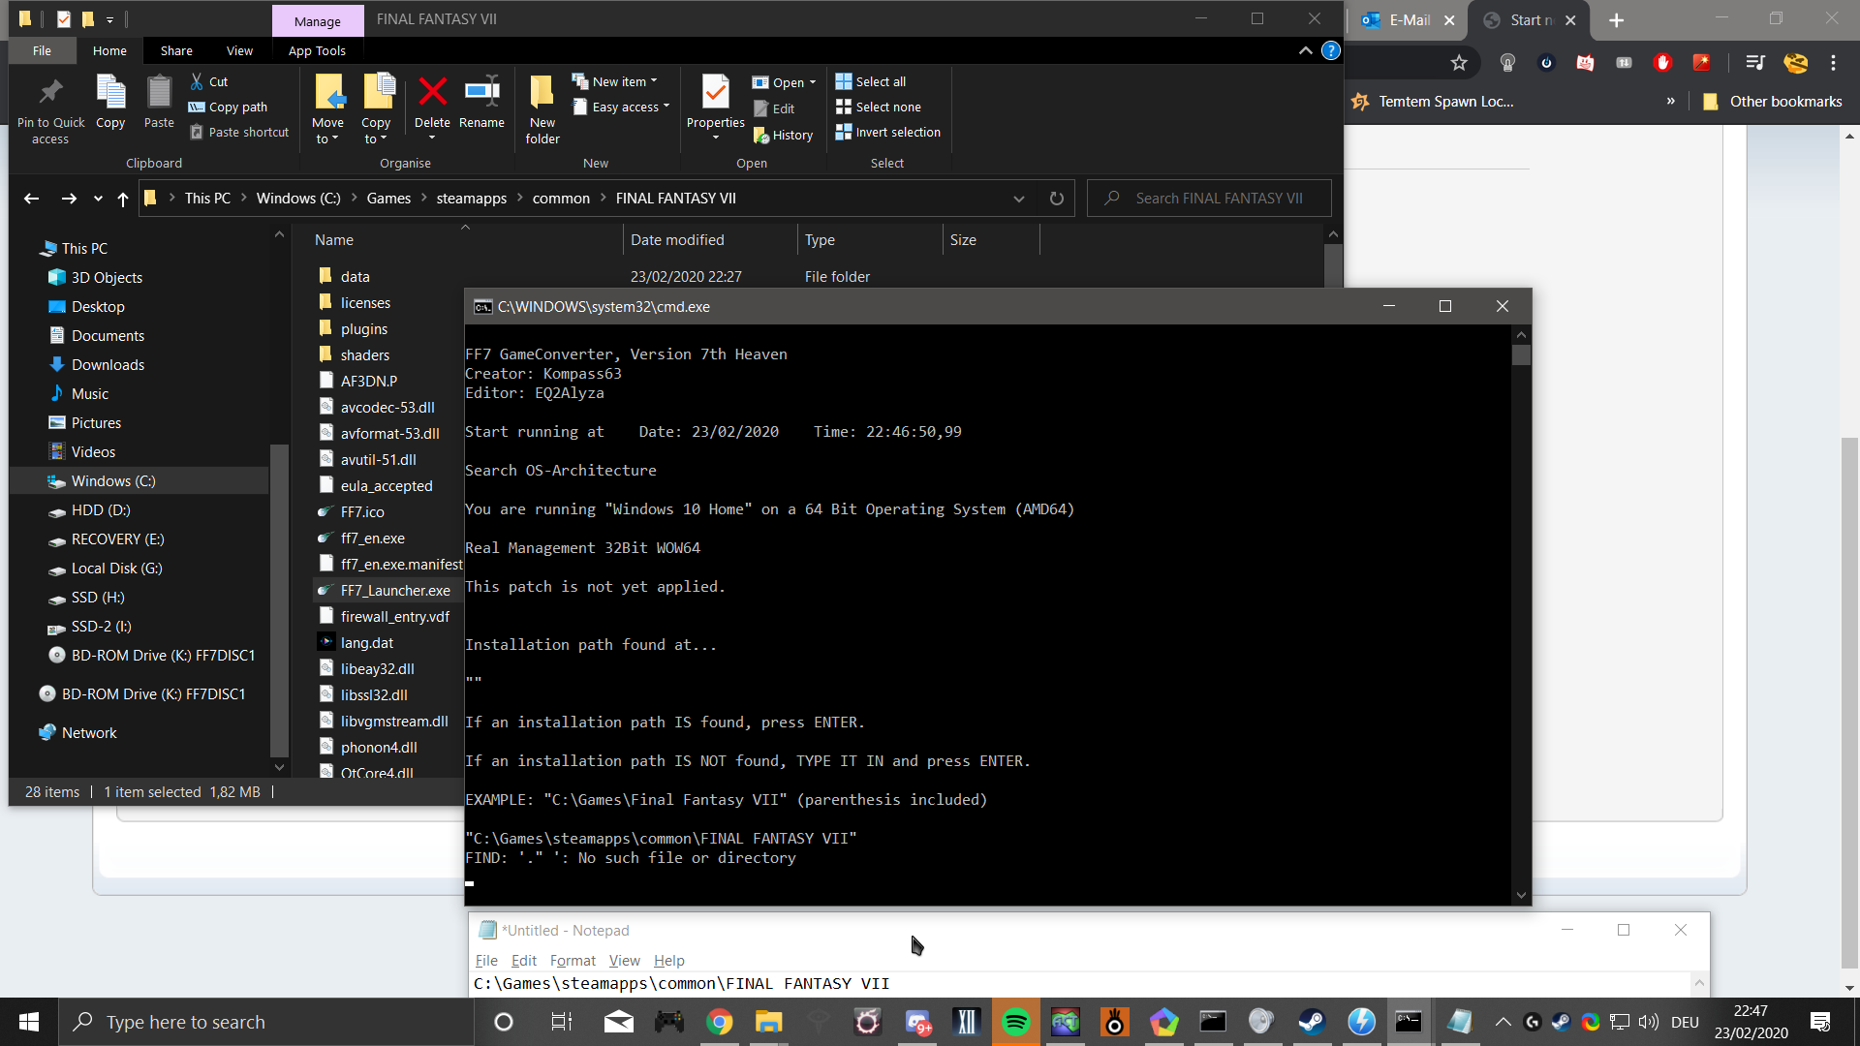Open the Other bookmarks folder
1860x1046 pixels.
pyautogui.click(x=1772, y=101)
